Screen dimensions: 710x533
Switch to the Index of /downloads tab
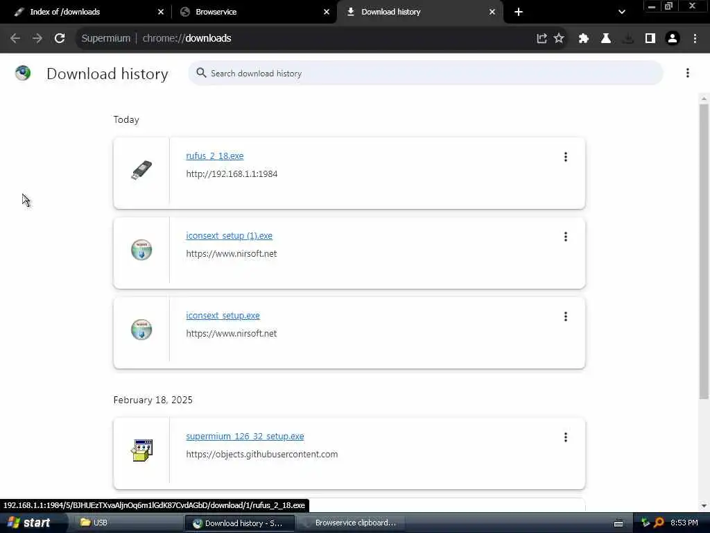[86, 12]
